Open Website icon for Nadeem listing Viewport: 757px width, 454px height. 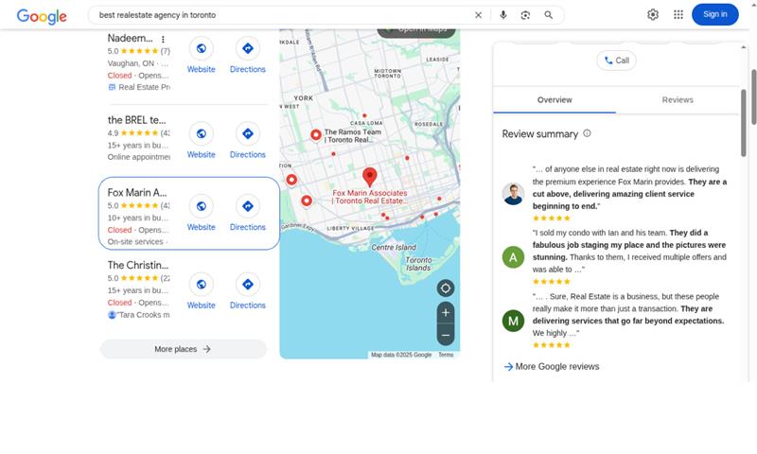click(x=202, y=48)
